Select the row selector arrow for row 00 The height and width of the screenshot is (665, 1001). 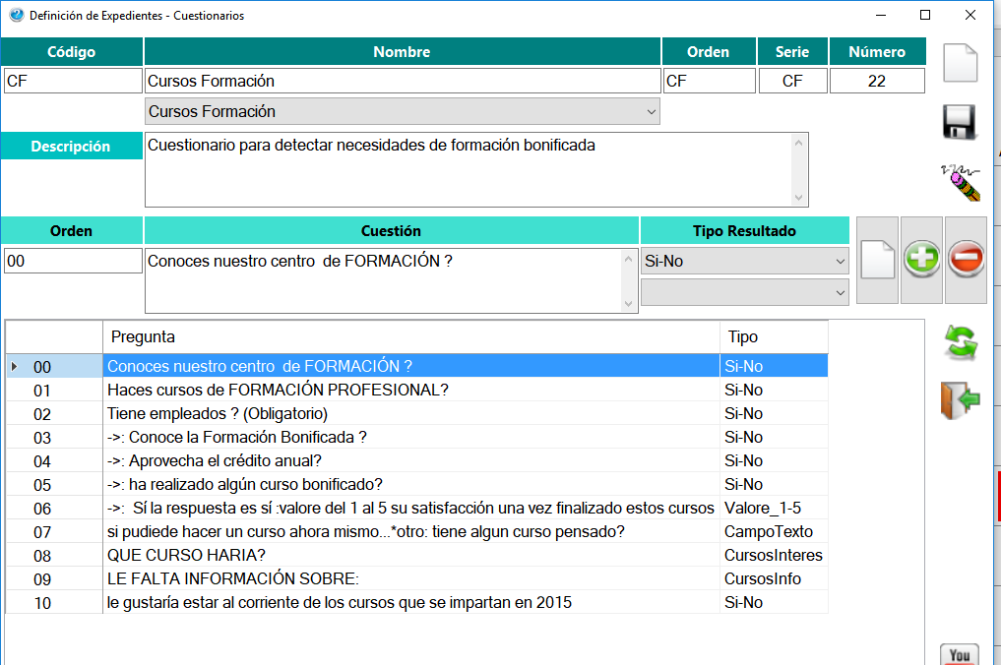click(15, 366)
